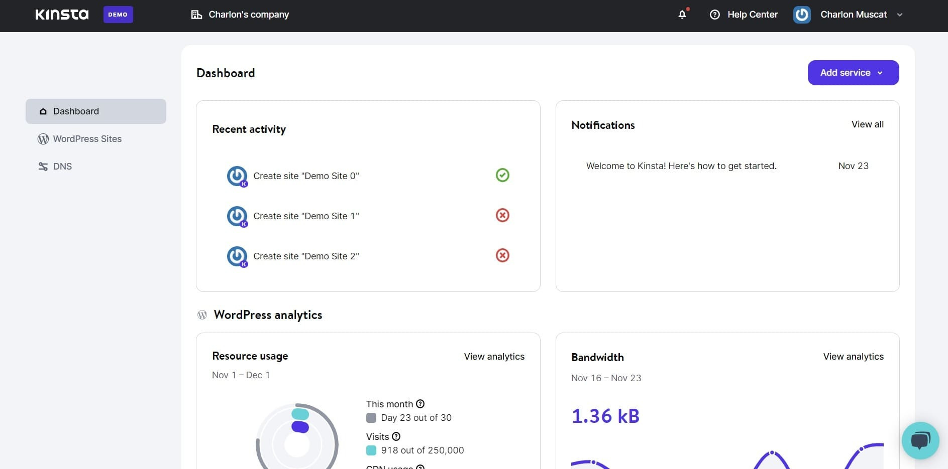The height and width of the screenshot is (469, 948).
Task: Click View analytics in Resource usage
Action: coord(494,357)
